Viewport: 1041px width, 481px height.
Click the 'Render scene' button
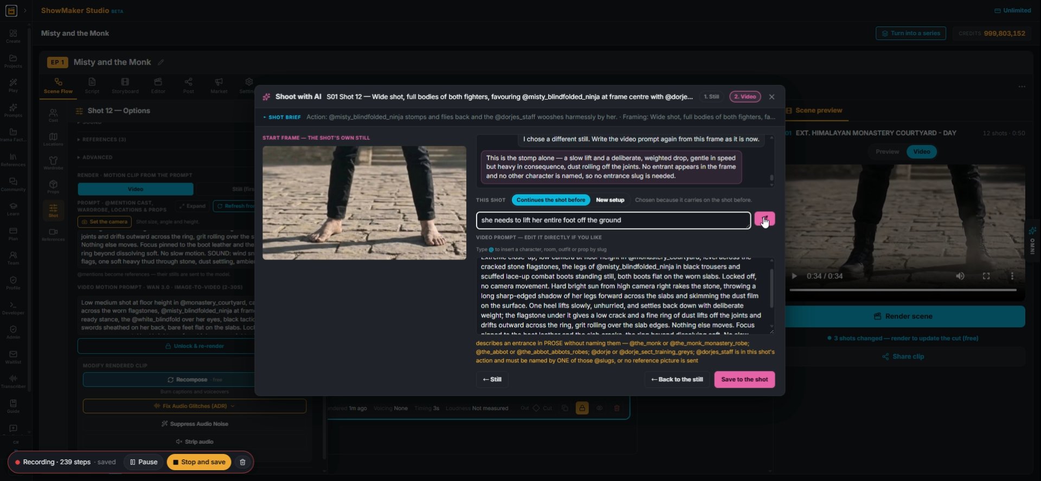pyautogui.click(x=903, y=316)
